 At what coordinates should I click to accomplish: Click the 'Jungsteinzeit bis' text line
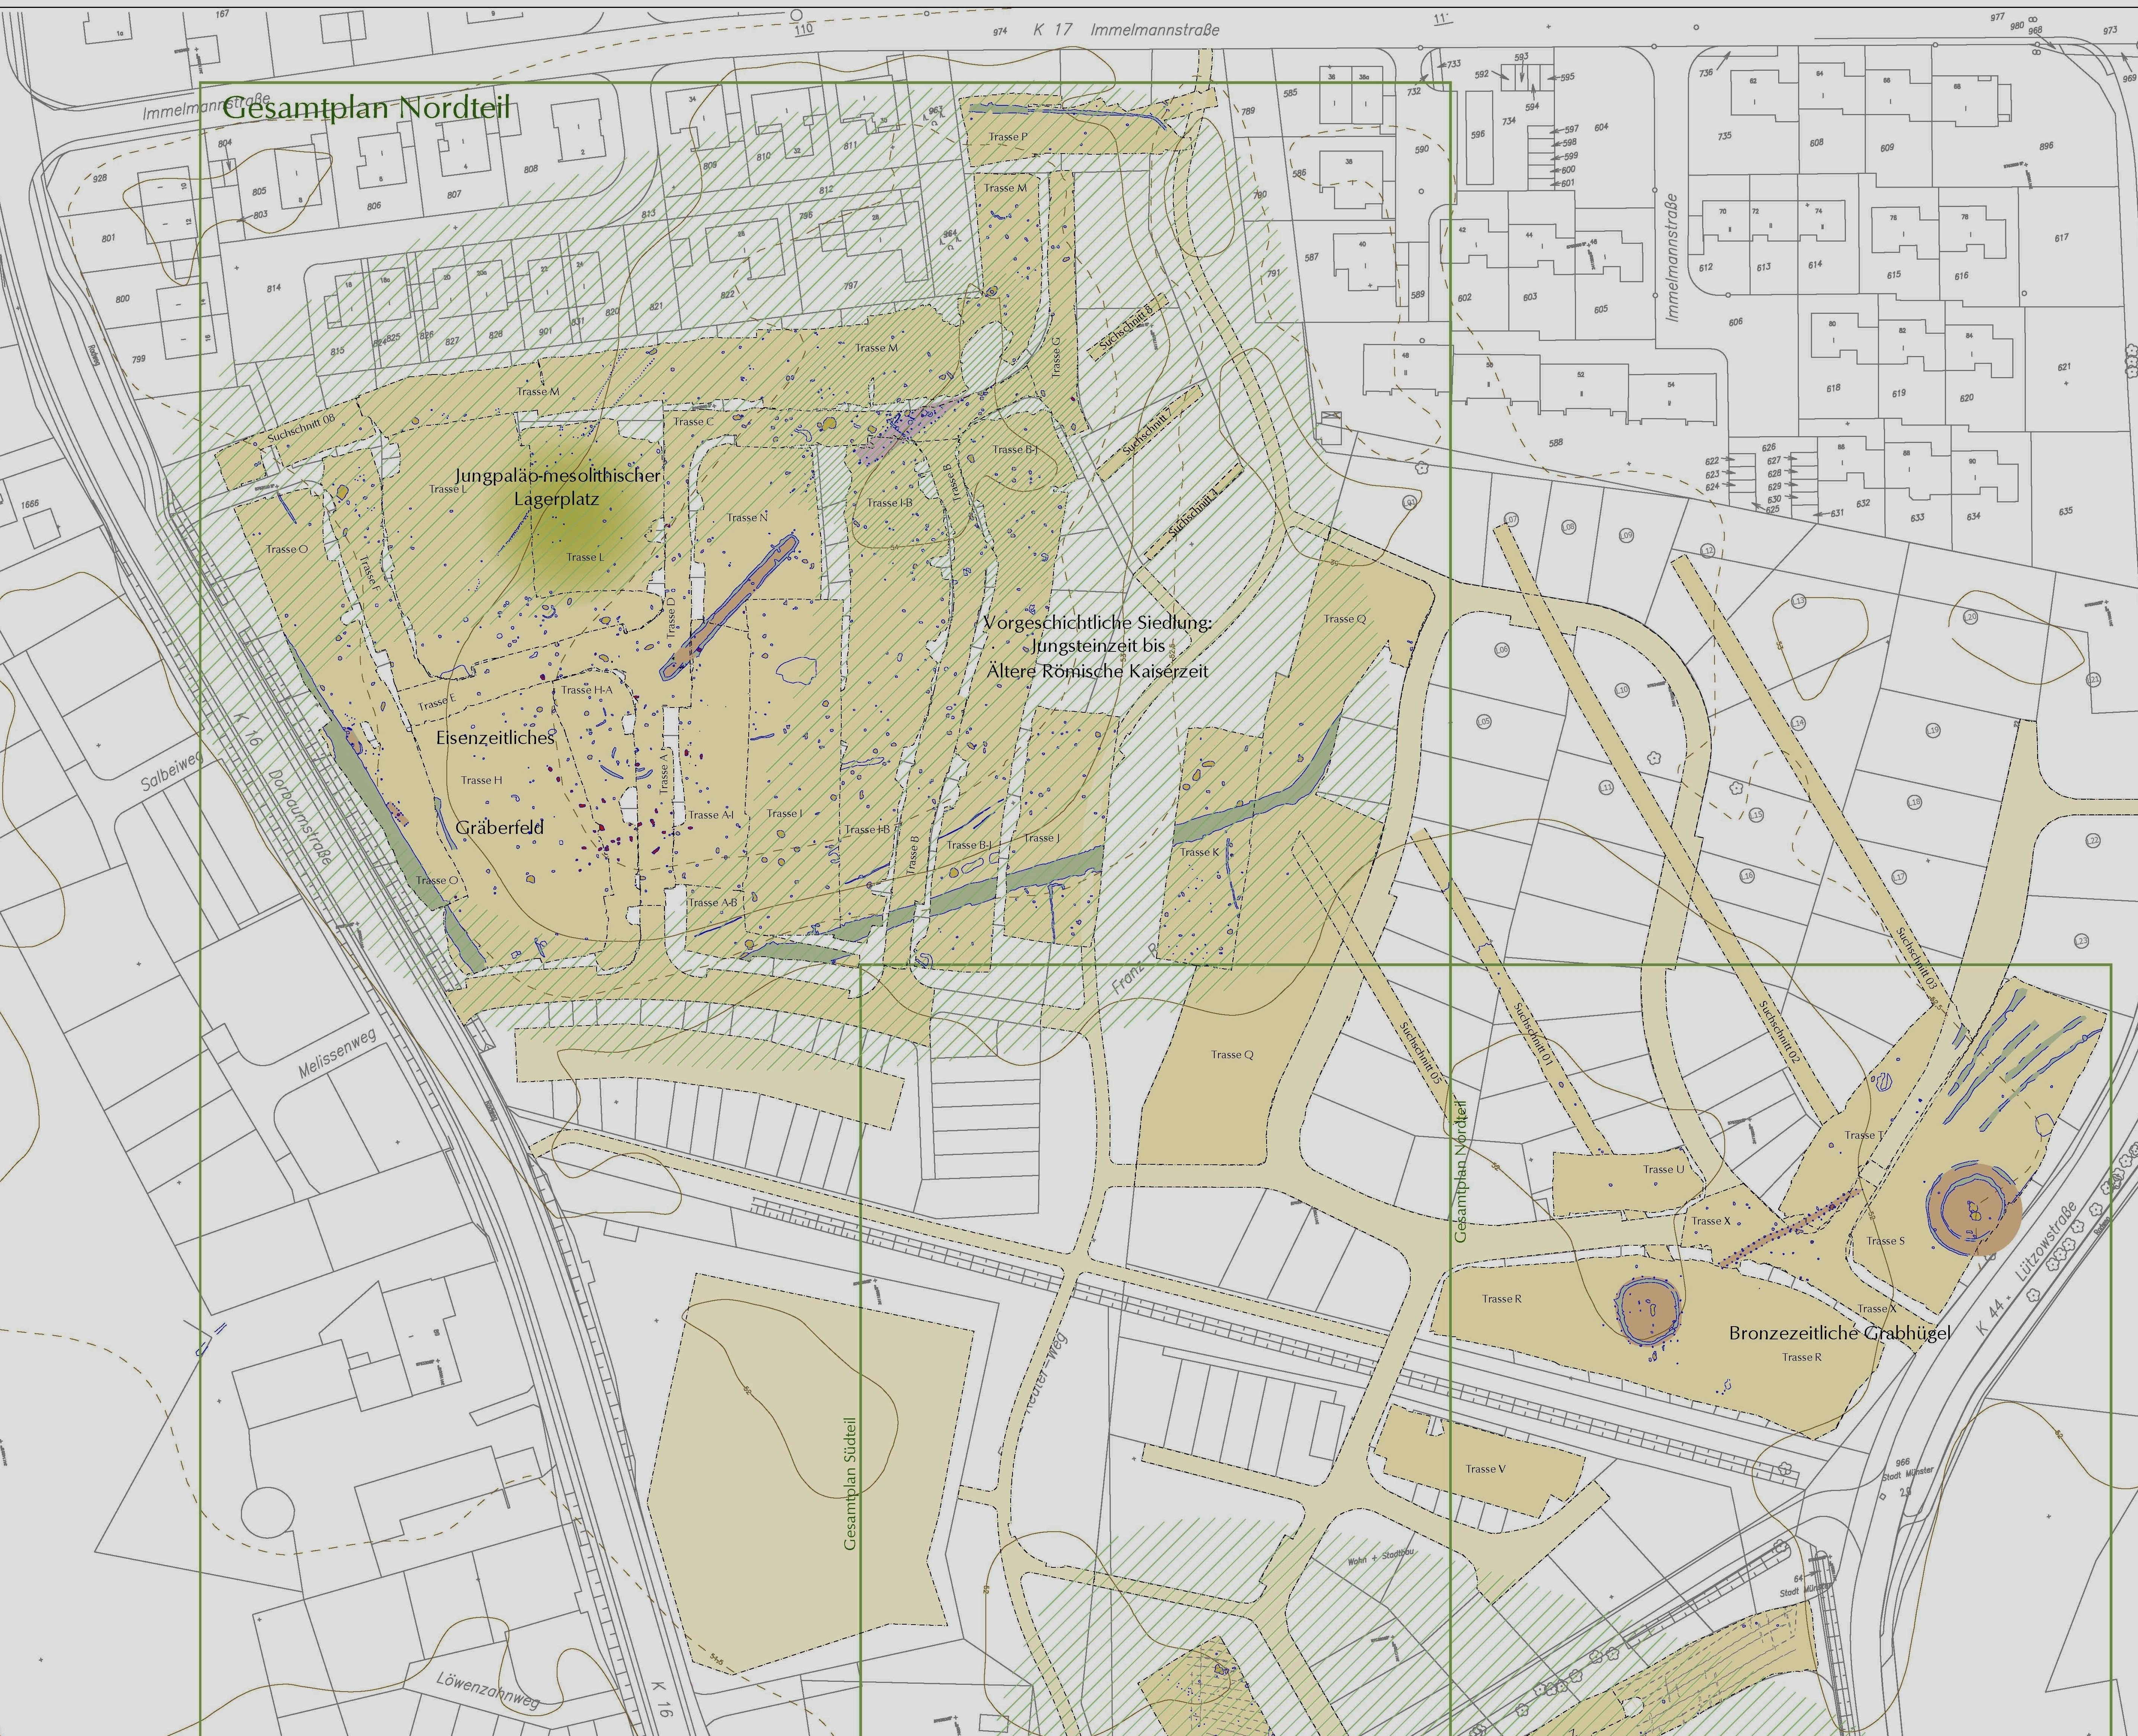click(1098, 646)
